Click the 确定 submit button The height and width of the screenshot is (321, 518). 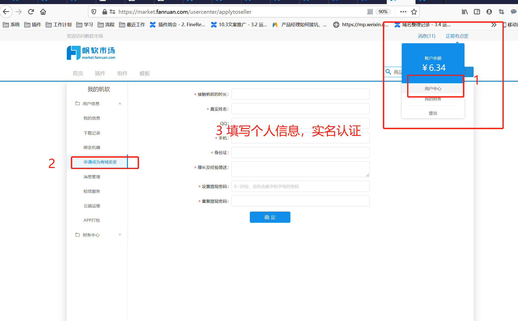pos(270,217)
